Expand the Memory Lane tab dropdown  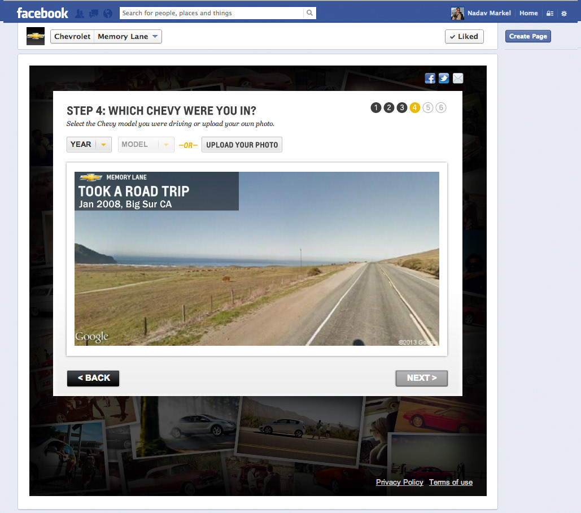click(x=128, y=36)
